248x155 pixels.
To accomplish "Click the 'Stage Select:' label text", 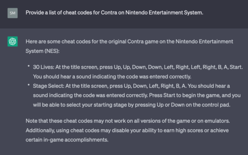I will click(x=48, y=86).
